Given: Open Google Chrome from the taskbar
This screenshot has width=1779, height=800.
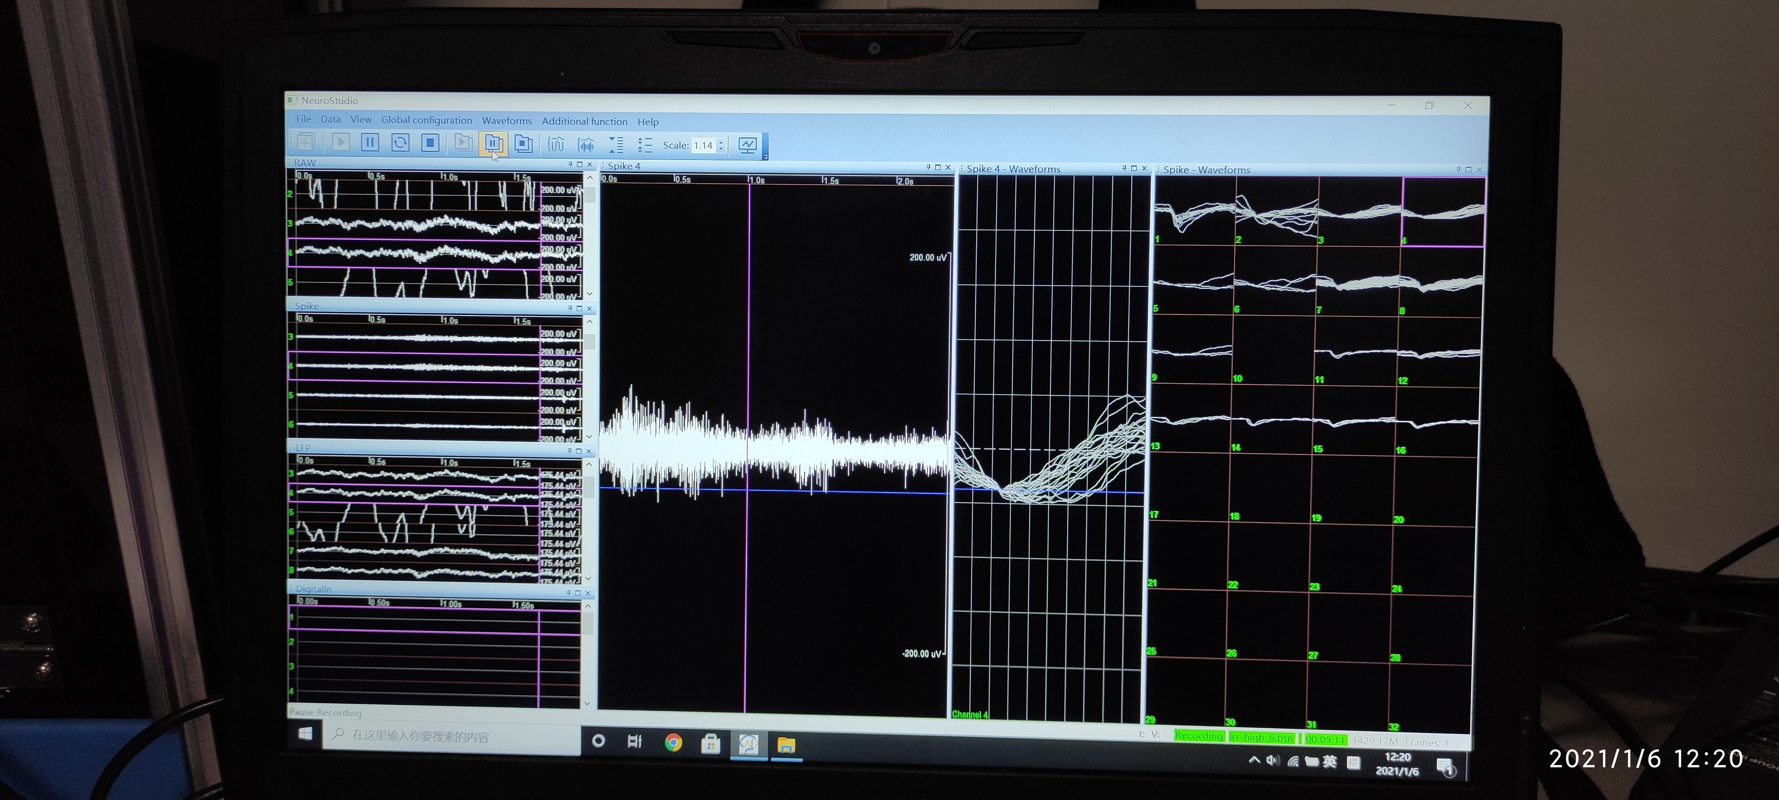Looking at the screenshot, I should (673, 743).
